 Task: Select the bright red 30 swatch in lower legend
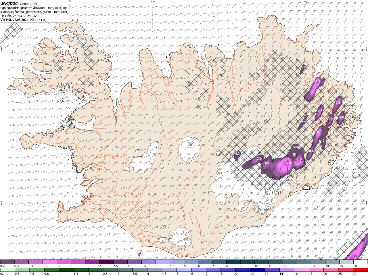360,270
